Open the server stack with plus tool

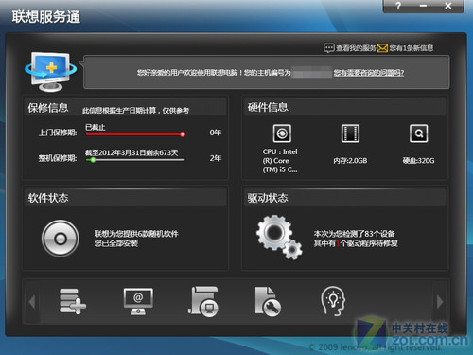73,301
